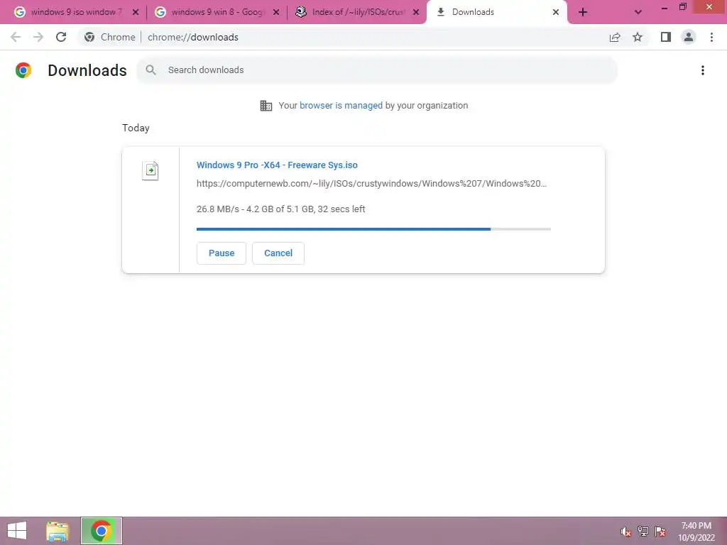Open Downloads page more actions menu

click(x=703, y=70)
